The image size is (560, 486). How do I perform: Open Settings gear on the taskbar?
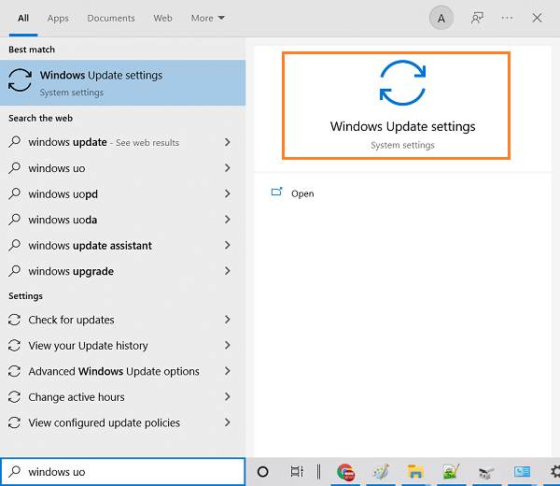coord(555,472)
